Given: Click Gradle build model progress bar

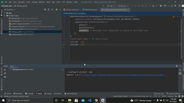Looking at the screenshot, I should [x=139, y=96].
